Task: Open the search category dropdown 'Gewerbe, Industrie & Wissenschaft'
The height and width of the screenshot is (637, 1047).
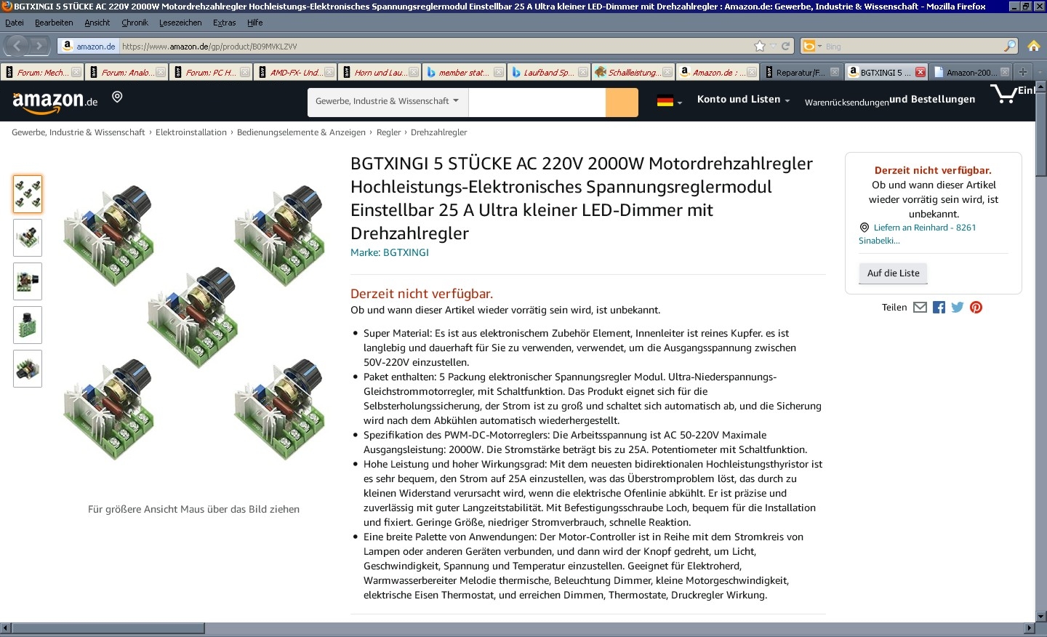Action: pos(388,102)
